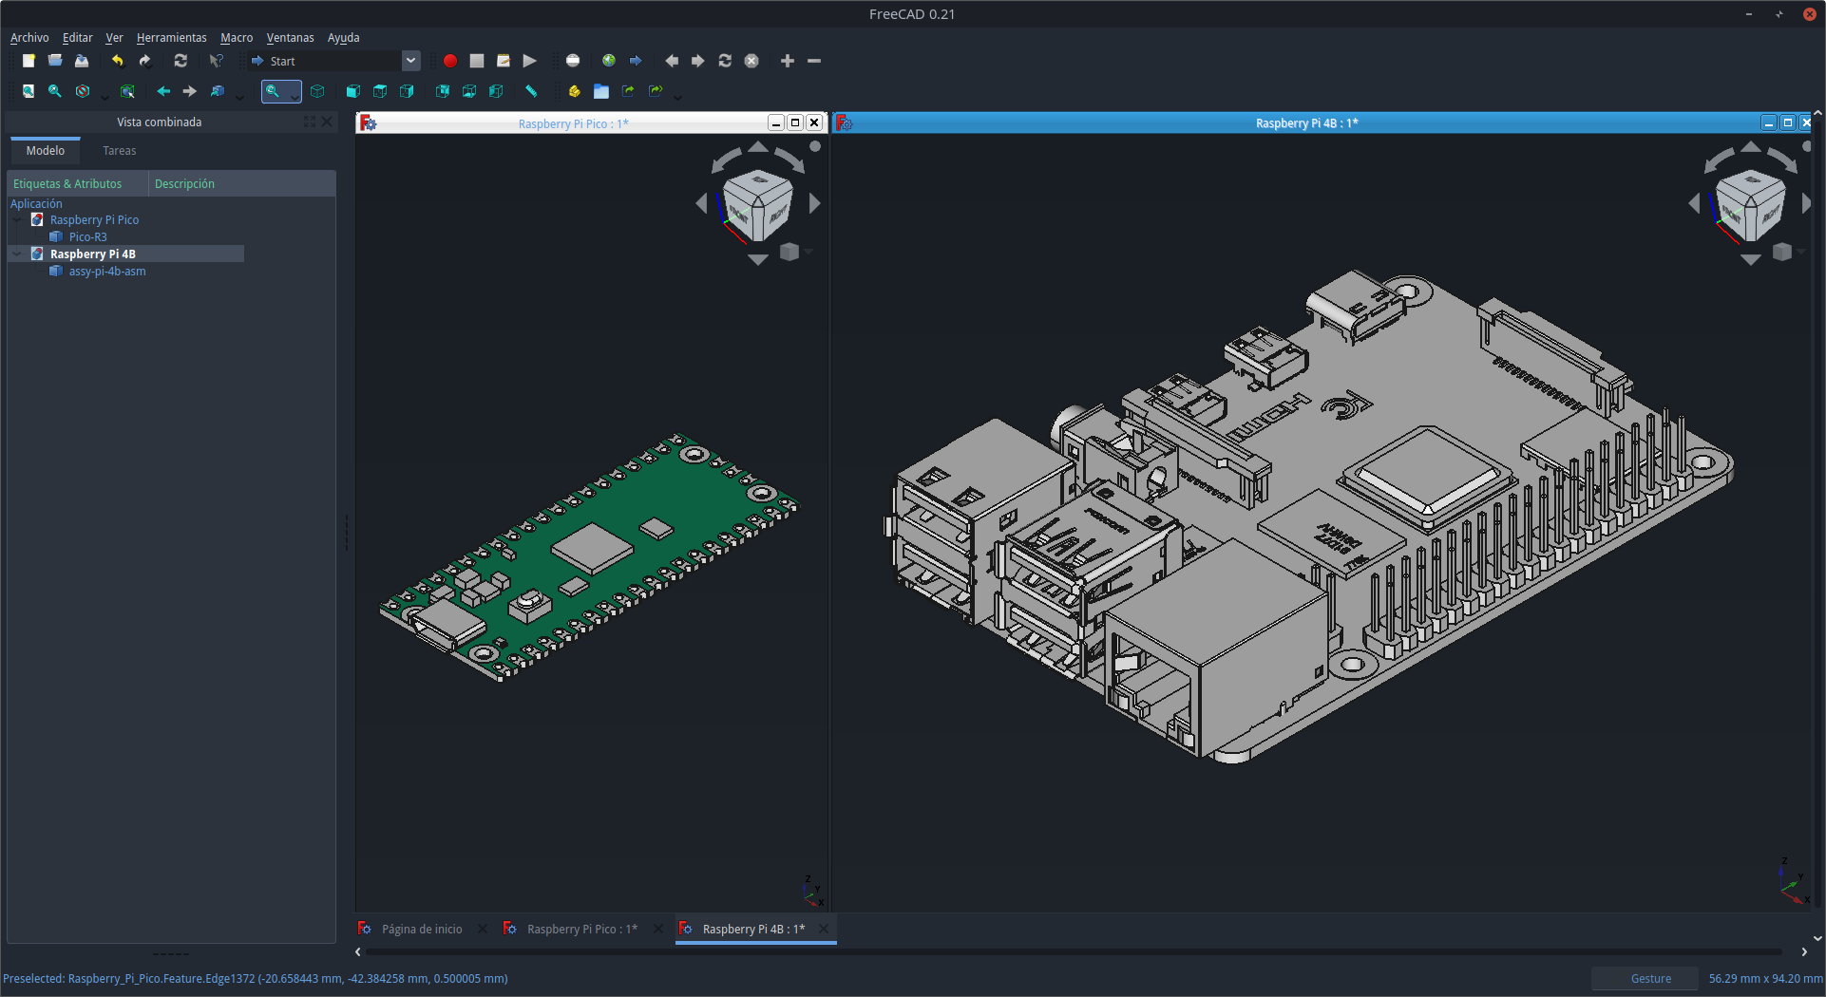Refresh and recompute the document
The image size is (1826, 997).
point(181,61)
